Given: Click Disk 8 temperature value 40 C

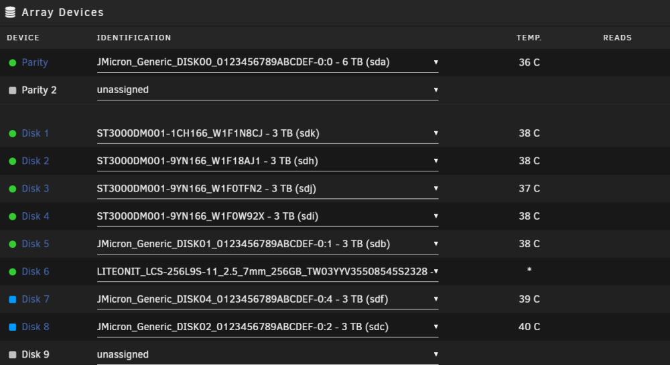Looking at the screenshot, I should tap(529, 327).
